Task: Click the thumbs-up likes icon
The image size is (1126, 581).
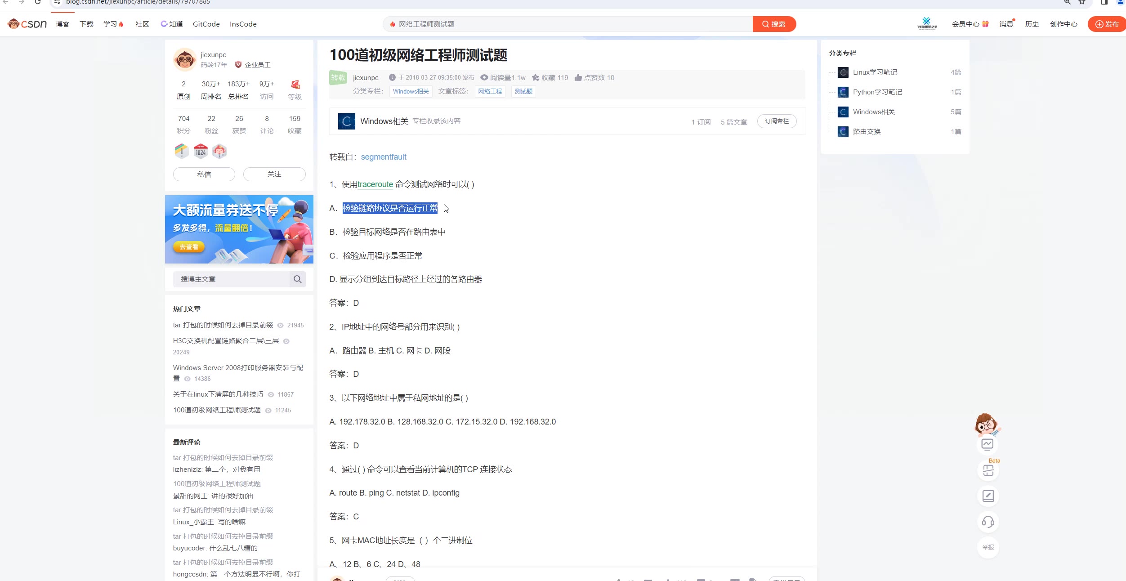Action: (578, 77)
